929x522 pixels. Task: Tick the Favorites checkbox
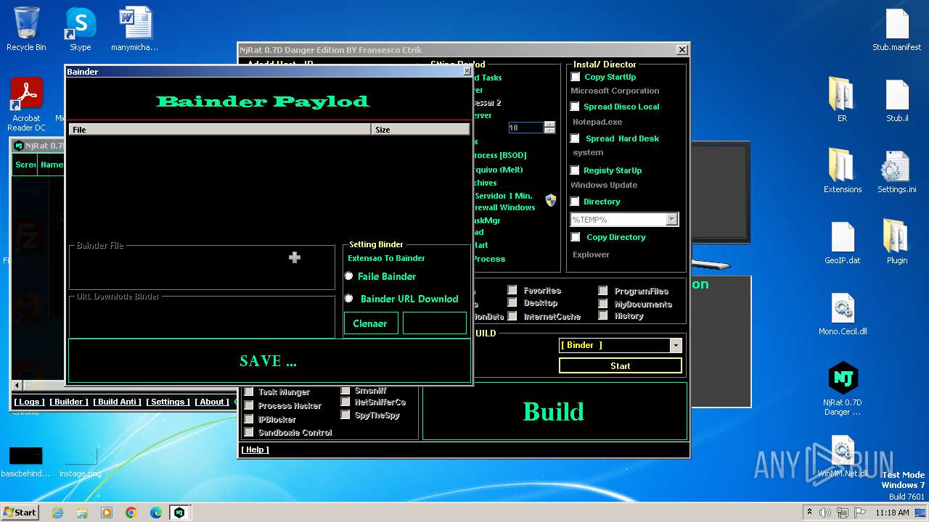512,290
